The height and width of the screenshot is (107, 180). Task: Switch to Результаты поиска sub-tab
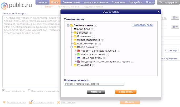click(68, 7)
